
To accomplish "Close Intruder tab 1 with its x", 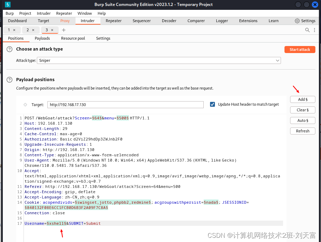I will click(x=14, y=30).
